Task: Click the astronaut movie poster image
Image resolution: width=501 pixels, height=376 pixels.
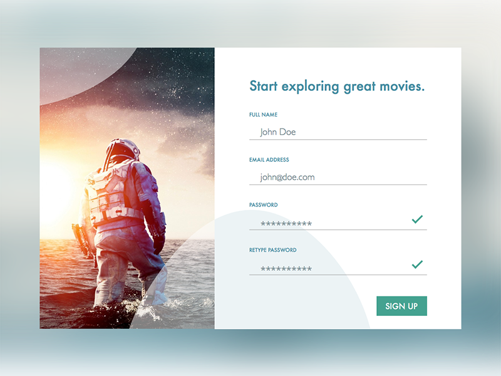Action: (127, 188)
